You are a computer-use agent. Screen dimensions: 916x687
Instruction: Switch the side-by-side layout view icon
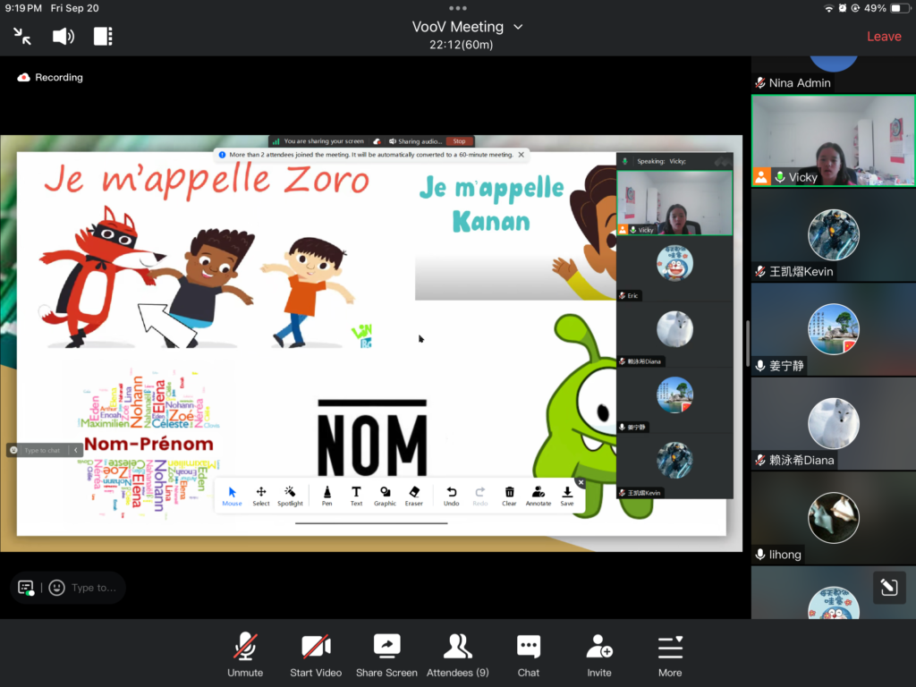(103, 36)
